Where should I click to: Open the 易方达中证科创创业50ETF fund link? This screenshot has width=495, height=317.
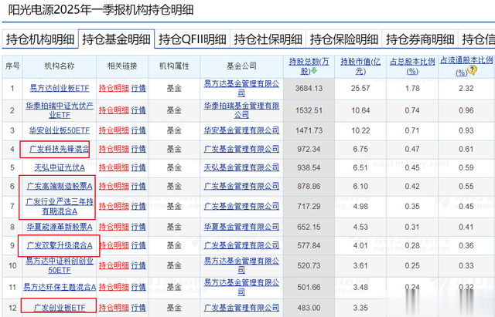60,265
